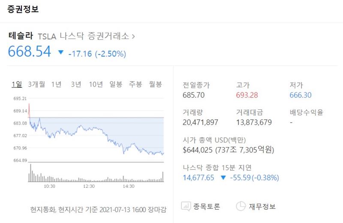Click the down-triangle next to the Nasdaq composite index
Viewport: 343px width, 223px height.
223,178
